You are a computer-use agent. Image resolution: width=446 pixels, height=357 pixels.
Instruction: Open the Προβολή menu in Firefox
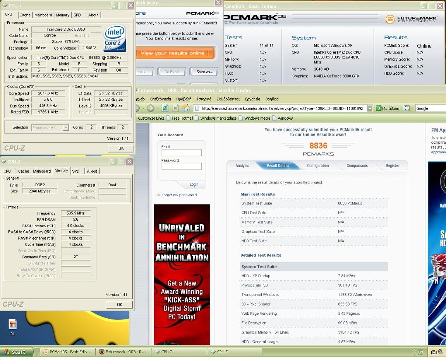point(184,99)
